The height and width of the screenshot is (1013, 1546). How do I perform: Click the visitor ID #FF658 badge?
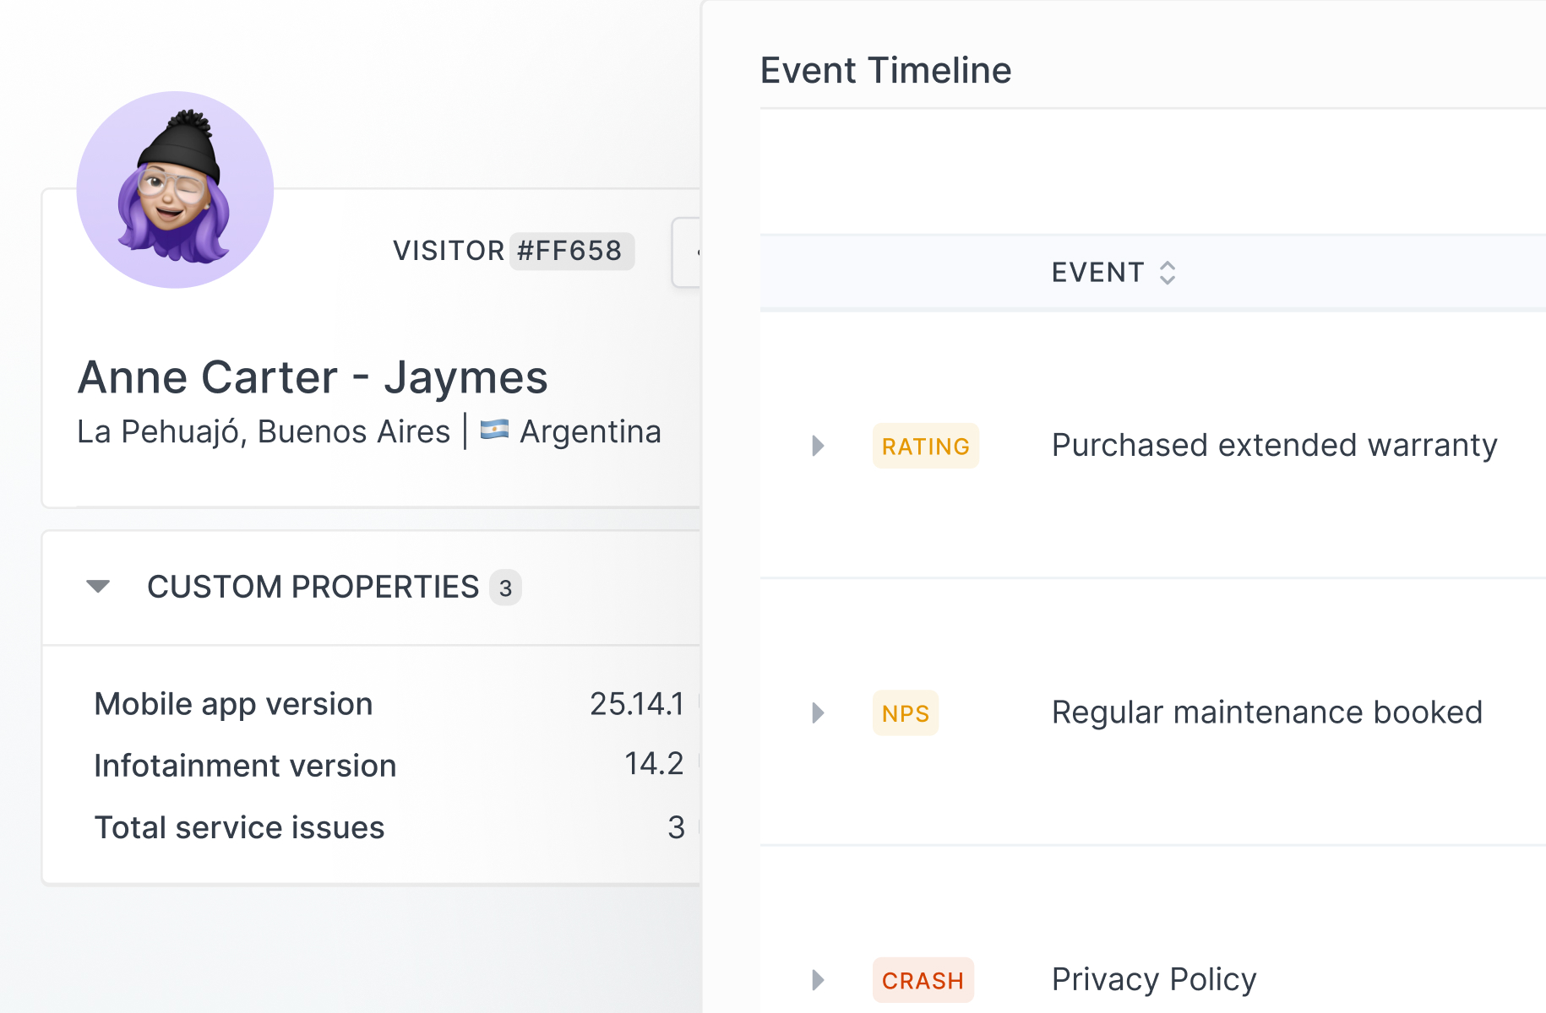pyautogui.click(x=570, y=251)
